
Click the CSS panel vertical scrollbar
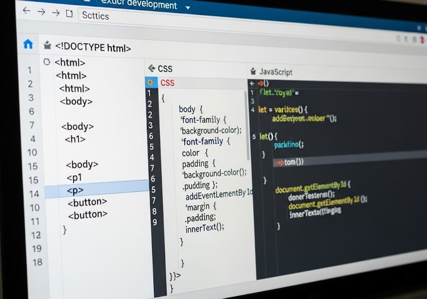pos(248,129)
